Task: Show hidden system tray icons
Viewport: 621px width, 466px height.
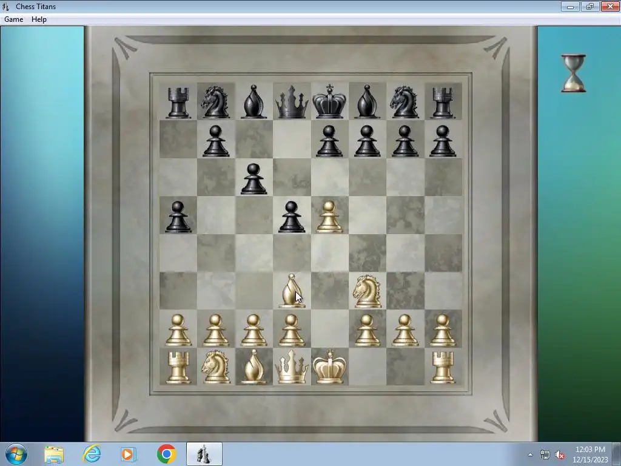Action: 530,454
